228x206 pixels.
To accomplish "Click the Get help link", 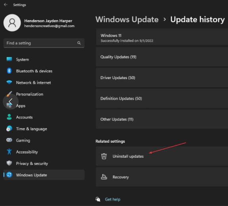I will click(x=113, y=200).
